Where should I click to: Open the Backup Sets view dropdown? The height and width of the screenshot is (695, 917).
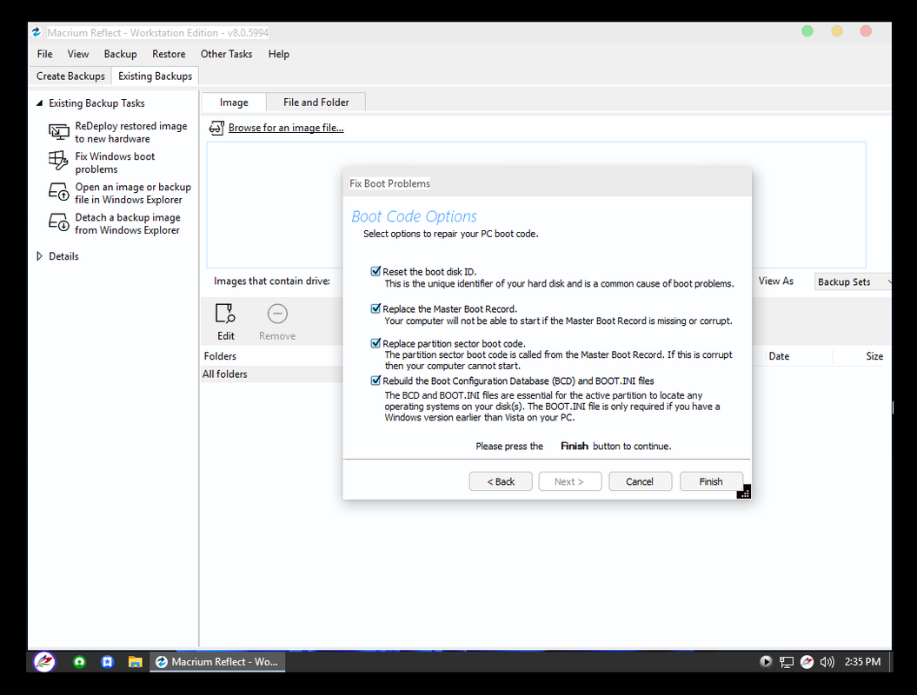(854, 281)
